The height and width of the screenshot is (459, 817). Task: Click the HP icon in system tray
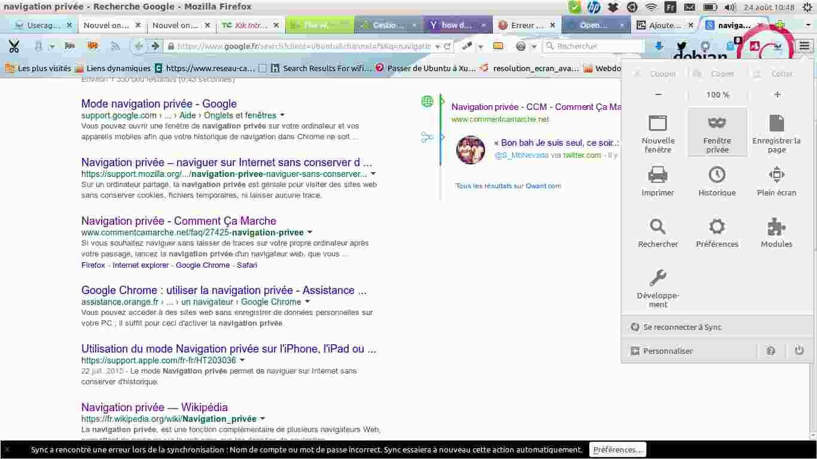pyautogui.click(x=593, y=7)
